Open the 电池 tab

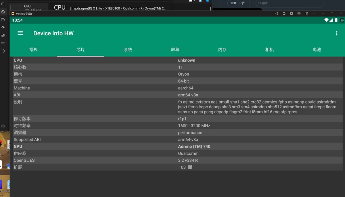[x=317, y=50]
